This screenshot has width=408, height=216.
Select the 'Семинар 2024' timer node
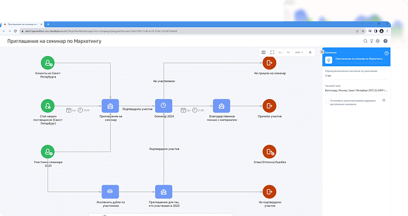click(x=164, y=106)
